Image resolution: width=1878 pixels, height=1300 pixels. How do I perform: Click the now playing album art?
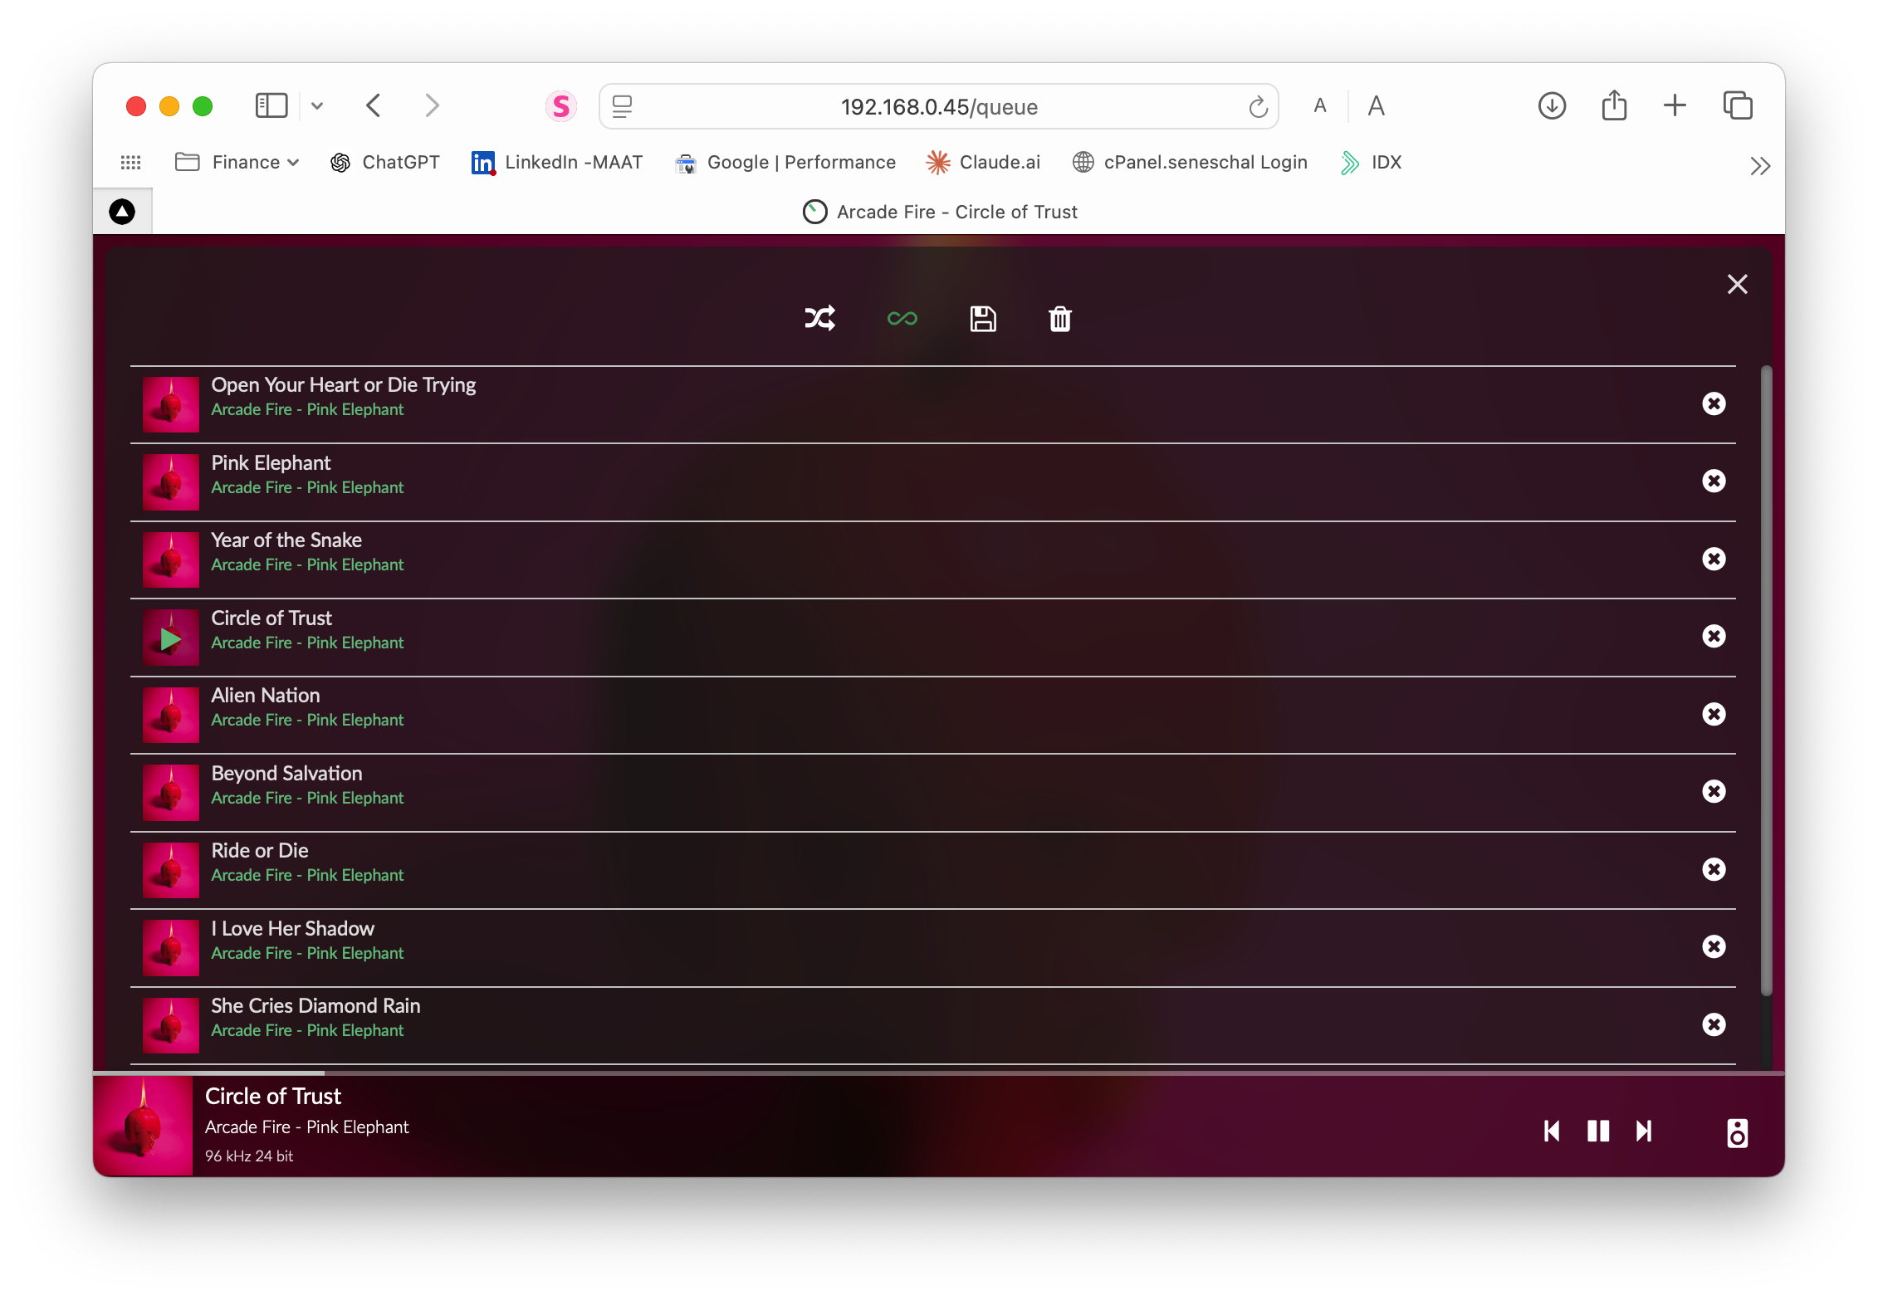tap(143, 1126)
